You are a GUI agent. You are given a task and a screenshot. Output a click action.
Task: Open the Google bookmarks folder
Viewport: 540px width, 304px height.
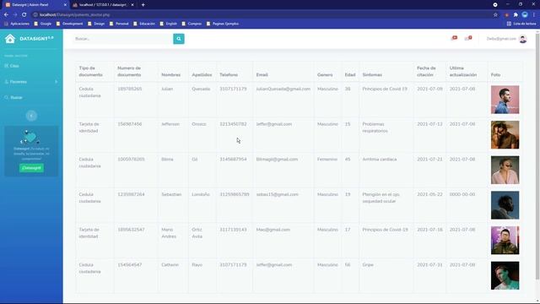click(43, 24)
